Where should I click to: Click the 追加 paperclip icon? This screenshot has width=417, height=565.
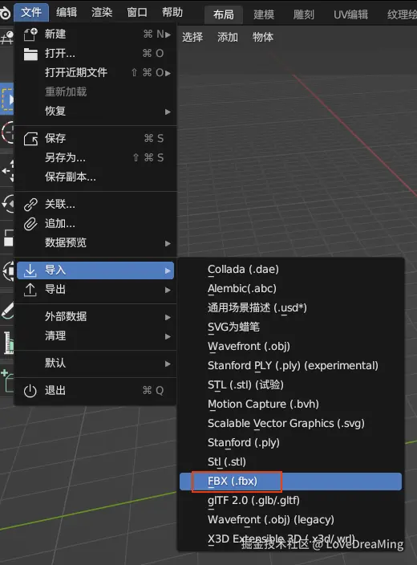tap(30, 224)
